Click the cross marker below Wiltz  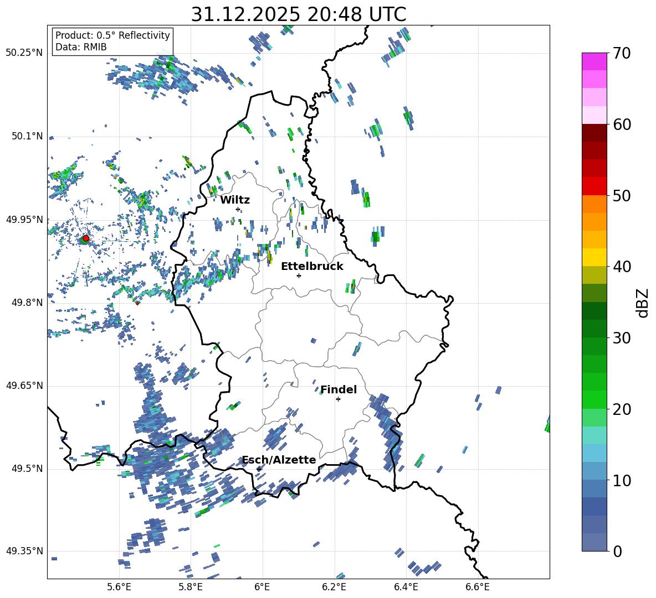point(238,209)
